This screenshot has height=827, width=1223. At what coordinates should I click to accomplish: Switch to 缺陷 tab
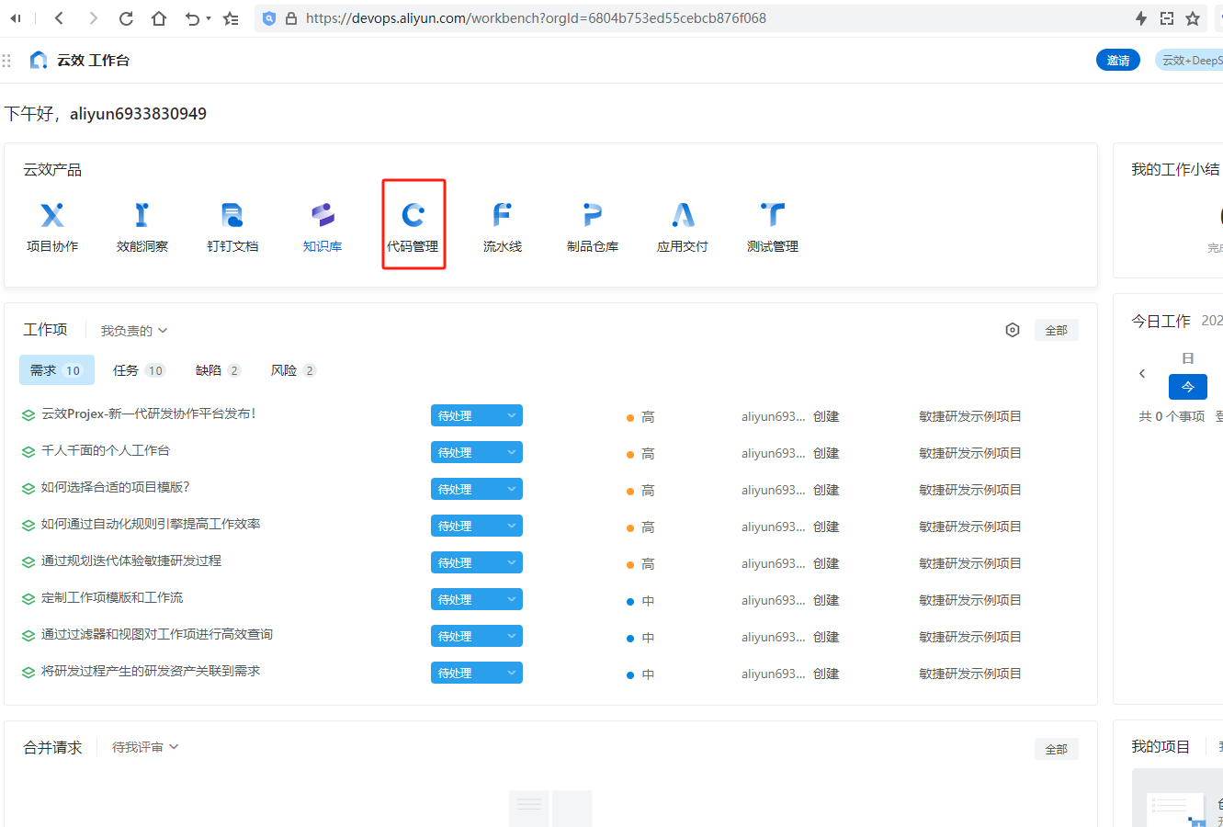click(x=218, y=370)
